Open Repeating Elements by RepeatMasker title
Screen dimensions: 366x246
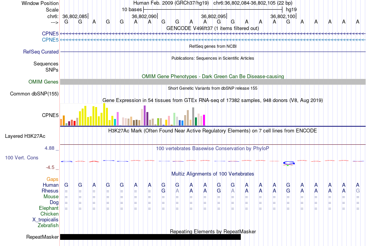[x=213, y=231]
